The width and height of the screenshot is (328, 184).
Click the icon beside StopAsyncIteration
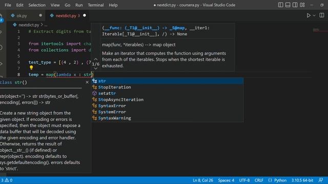click(x=94, y=100)
